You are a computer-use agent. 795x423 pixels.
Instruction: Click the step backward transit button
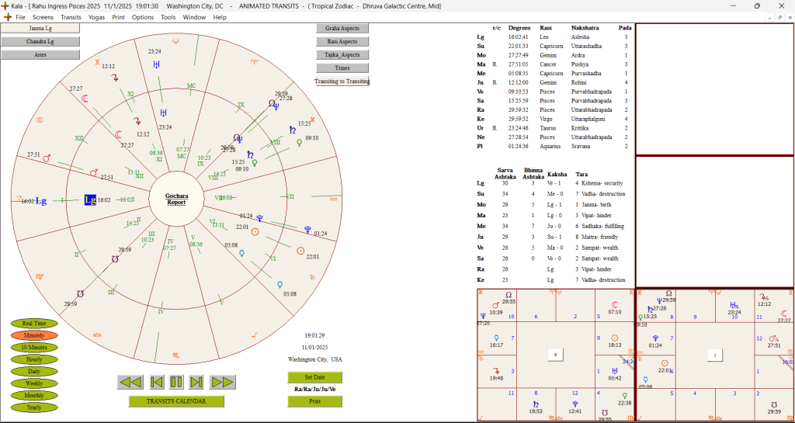click(x=155, y=382)
